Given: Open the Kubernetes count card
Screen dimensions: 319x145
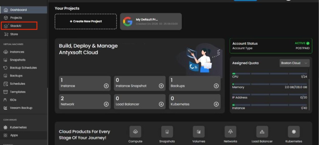Looking at the screenshot, I should tap(195, 101).
